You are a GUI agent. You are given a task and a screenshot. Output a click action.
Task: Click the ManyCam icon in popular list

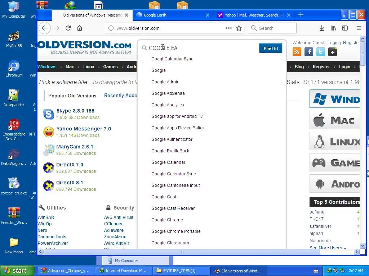click(x=49, y=150)
